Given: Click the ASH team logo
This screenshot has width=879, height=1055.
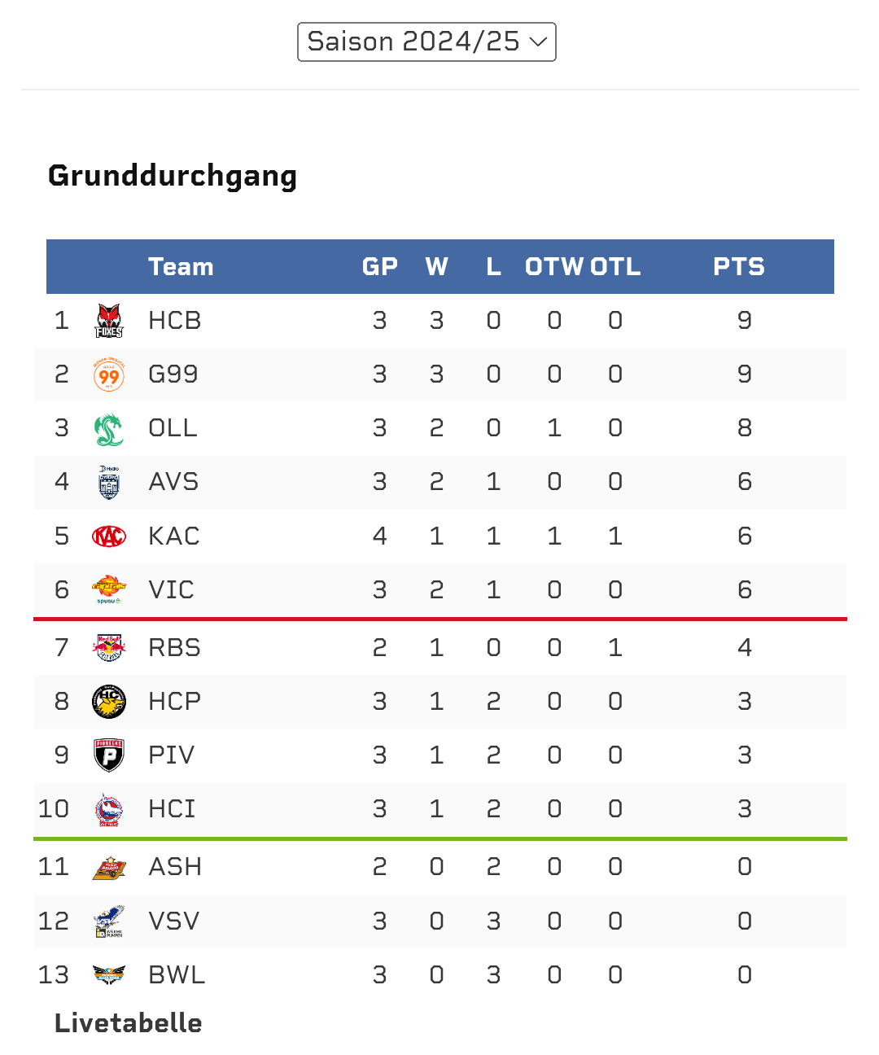Looking at the screenshot, I should (109, 868).
